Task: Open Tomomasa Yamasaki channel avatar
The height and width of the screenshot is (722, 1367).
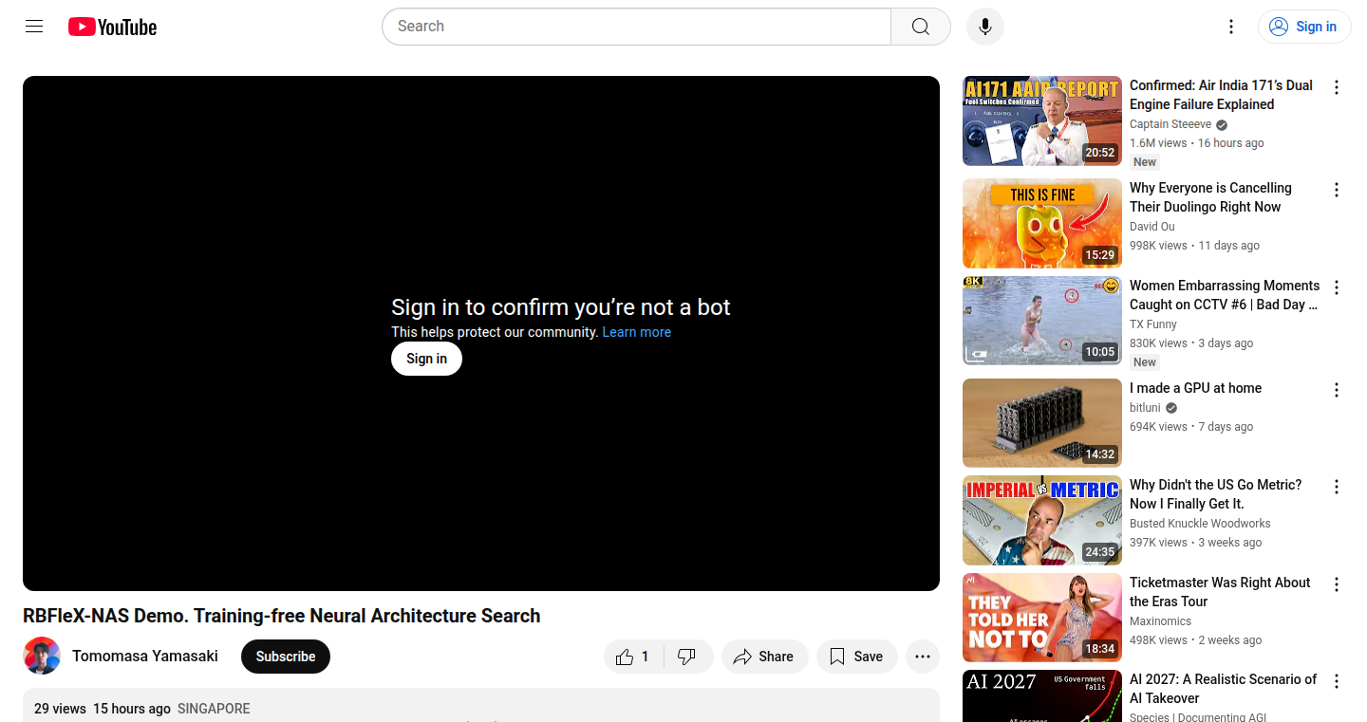Action: click(42, 656)
